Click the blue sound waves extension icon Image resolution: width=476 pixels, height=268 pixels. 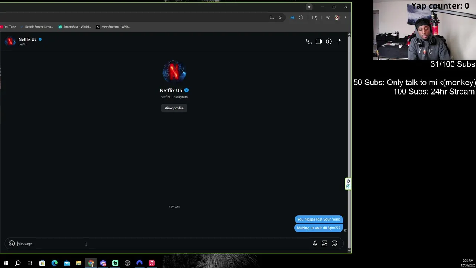coord(292,17)
